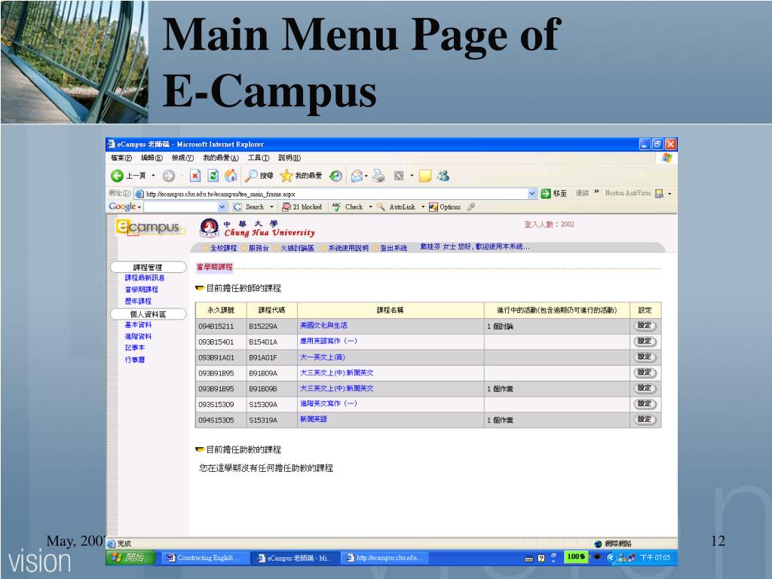Open 記事本 in the sidebar

(134, 348)
